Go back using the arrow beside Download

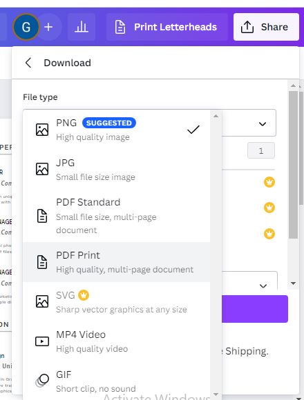28,63
